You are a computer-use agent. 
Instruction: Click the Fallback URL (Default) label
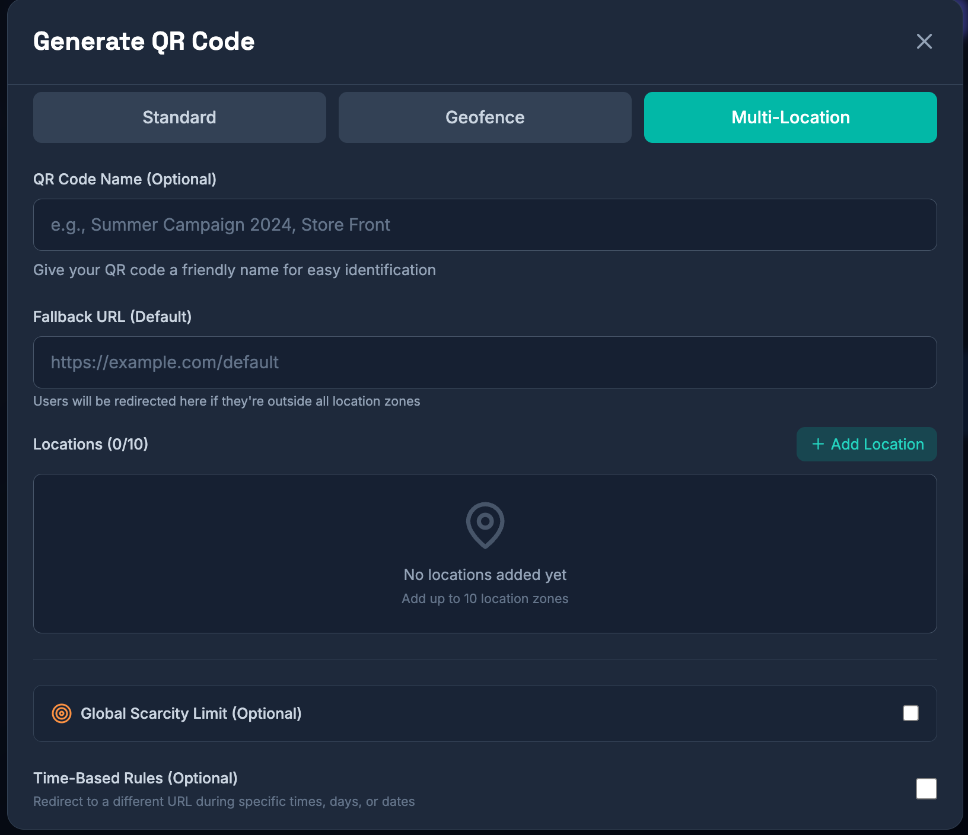112,317
